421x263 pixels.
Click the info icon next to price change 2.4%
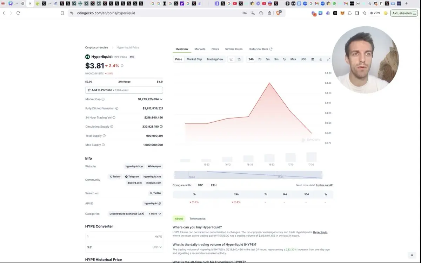122,66
